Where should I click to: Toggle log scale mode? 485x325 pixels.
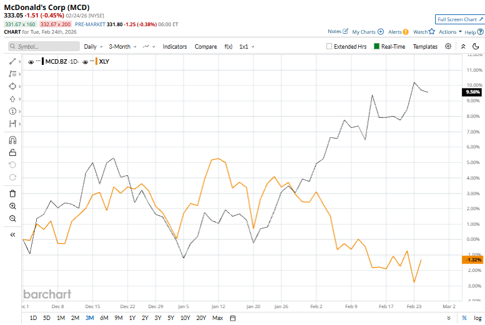click(478, 318)
